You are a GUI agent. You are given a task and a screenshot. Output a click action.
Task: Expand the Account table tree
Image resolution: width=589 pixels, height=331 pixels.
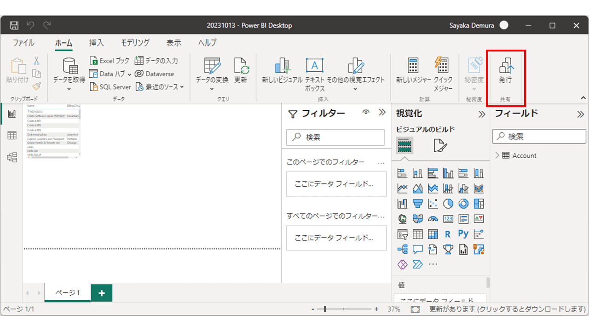497,155
